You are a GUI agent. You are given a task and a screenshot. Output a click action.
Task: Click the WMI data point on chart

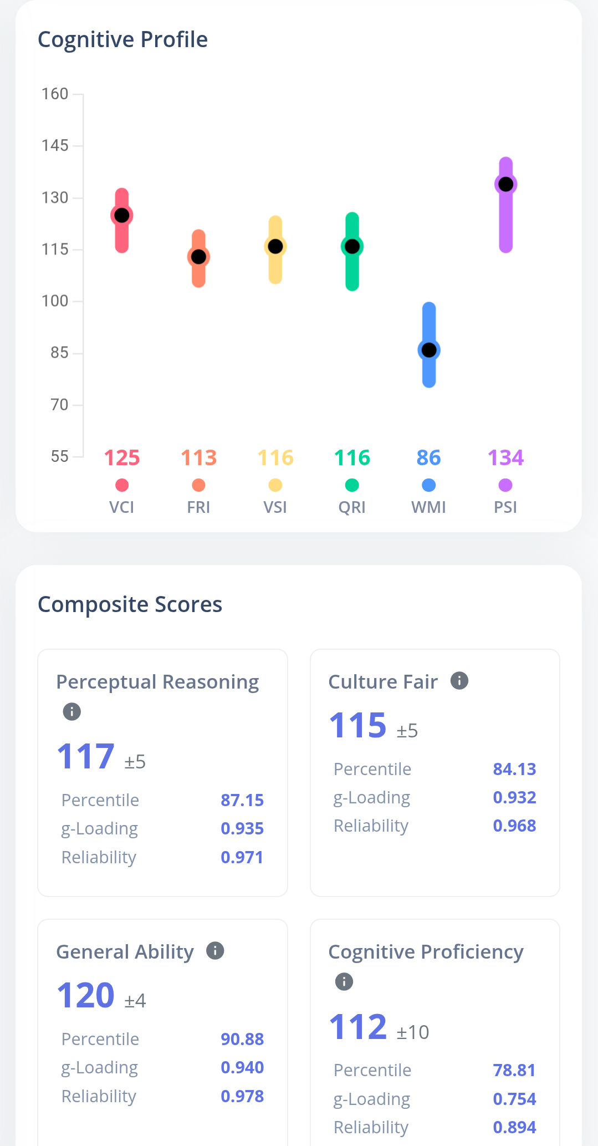pos(429,350)
